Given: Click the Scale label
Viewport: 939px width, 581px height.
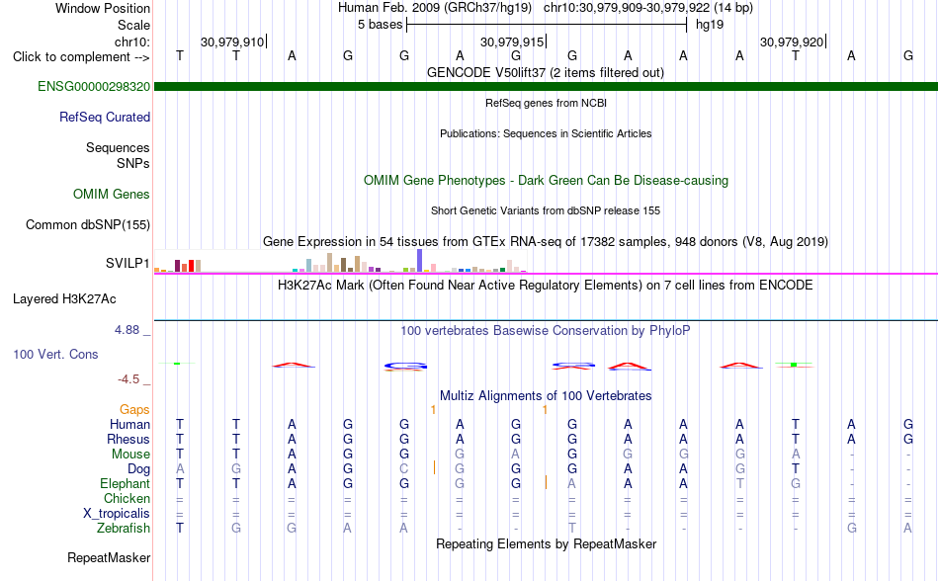Looking at the screenshot, I should click(134, 25).
